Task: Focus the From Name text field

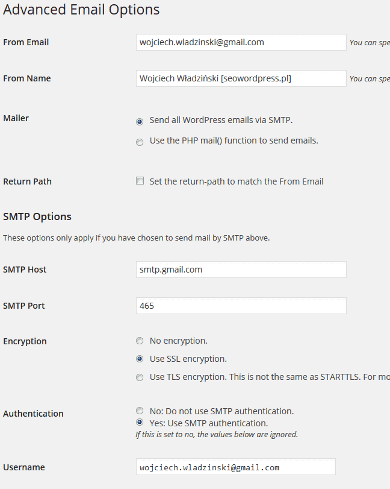Action: point(241,78)
